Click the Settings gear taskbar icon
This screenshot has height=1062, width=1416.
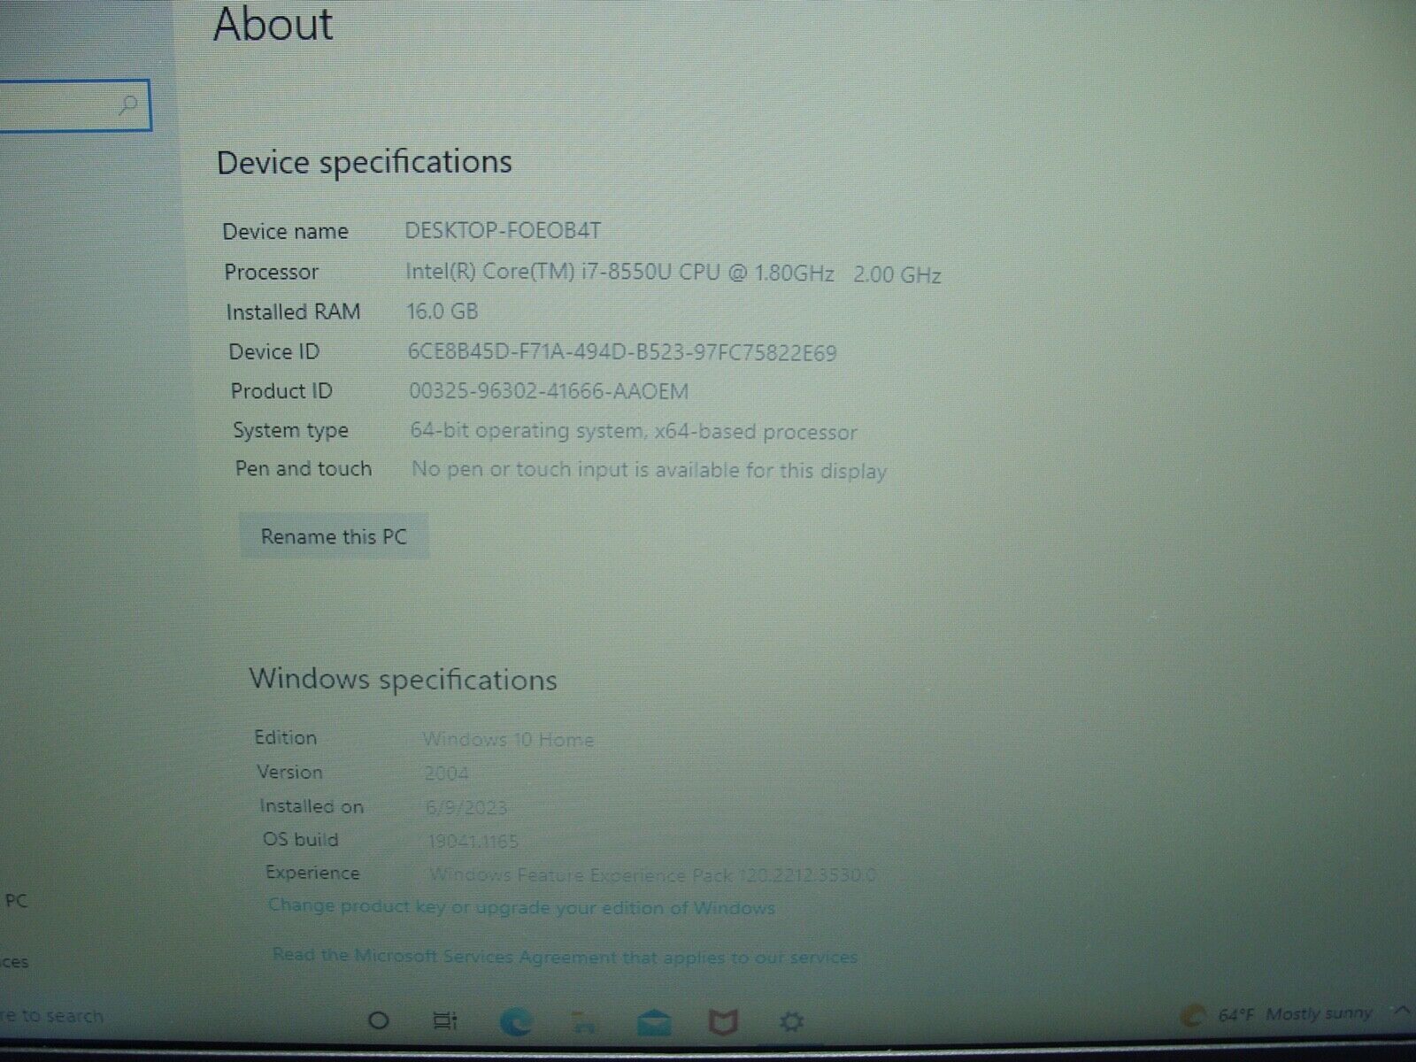click(791, 1022)
